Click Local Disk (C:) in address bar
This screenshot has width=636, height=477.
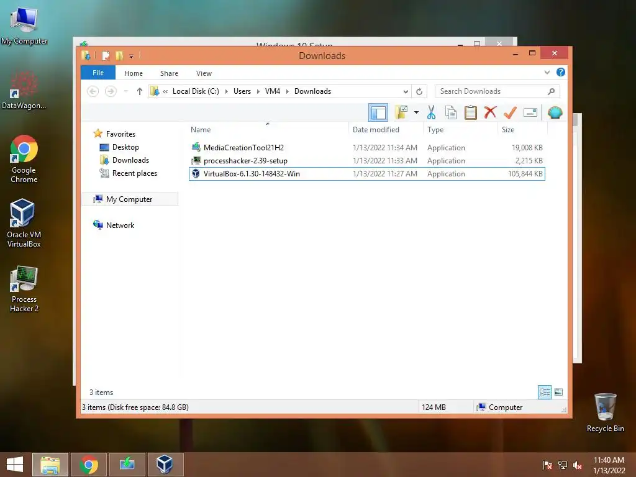coord(196,91)
